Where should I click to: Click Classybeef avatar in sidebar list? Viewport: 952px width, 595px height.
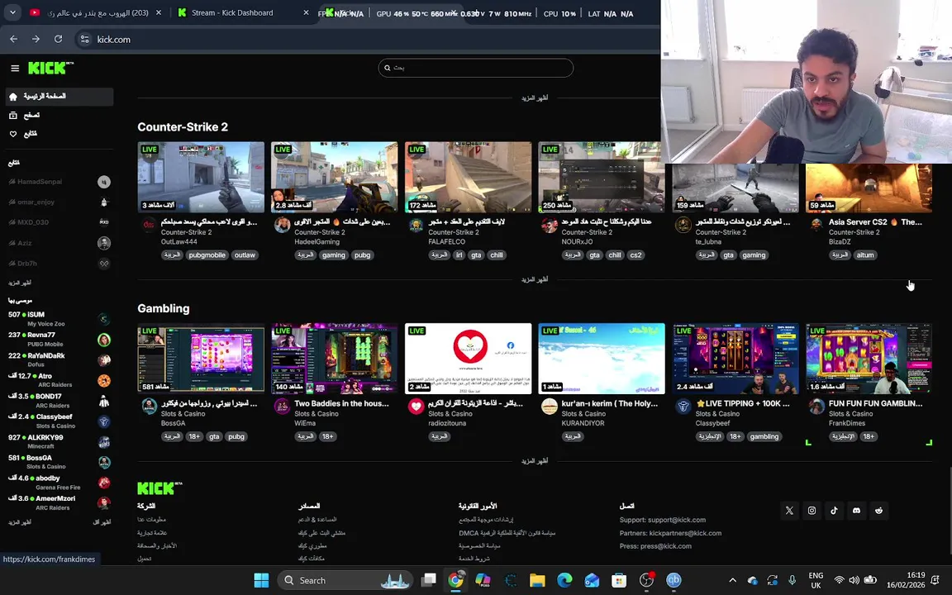(104, 421)
